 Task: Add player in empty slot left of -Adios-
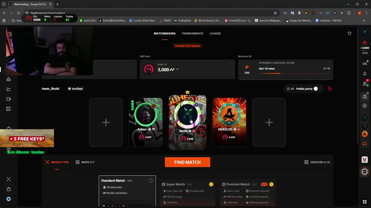coord(106,122)
